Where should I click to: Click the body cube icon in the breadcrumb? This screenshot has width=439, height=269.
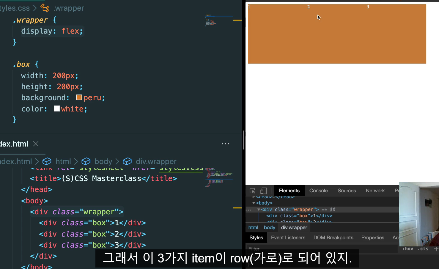point(86,161)
